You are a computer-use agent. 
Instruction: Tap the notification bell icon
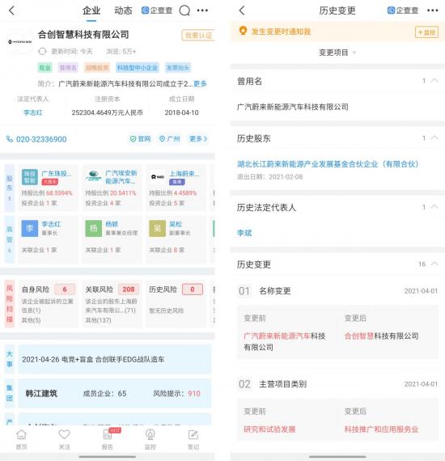pos(243,31)
